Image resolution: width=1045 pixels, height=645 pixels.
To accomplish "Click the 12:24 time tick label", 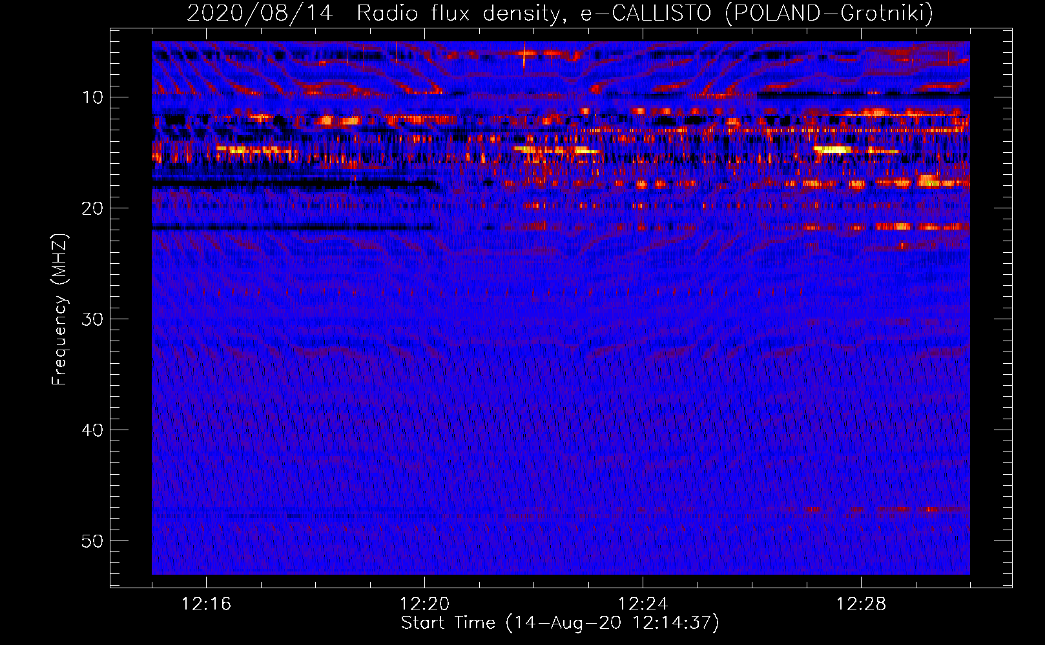I will pos(643,604).
